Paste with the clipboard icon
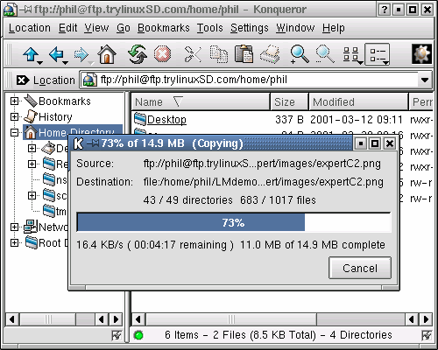438x350 pixels. (244, 54)
